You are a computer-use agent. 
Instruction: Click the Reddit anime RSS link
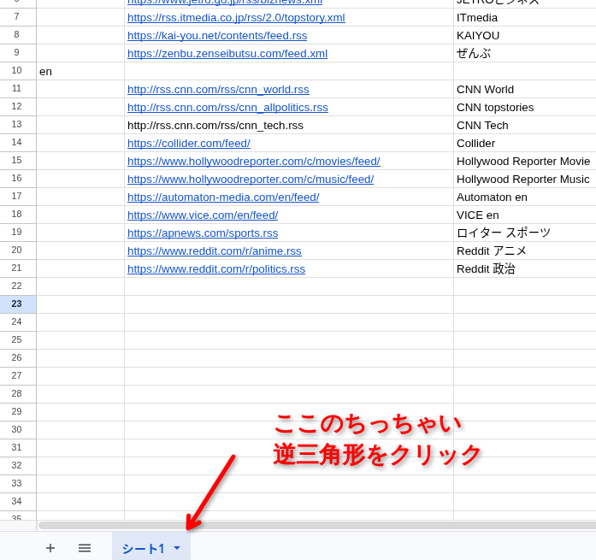215,251
